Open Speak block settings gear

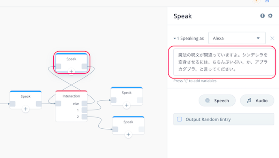click(x=270, y=16)
